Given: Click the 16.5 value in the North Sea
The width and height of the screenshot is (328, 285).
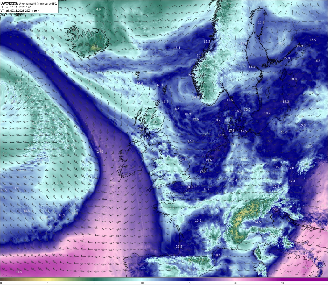Looking at the screenshot, I should click(x=176, y=109).
